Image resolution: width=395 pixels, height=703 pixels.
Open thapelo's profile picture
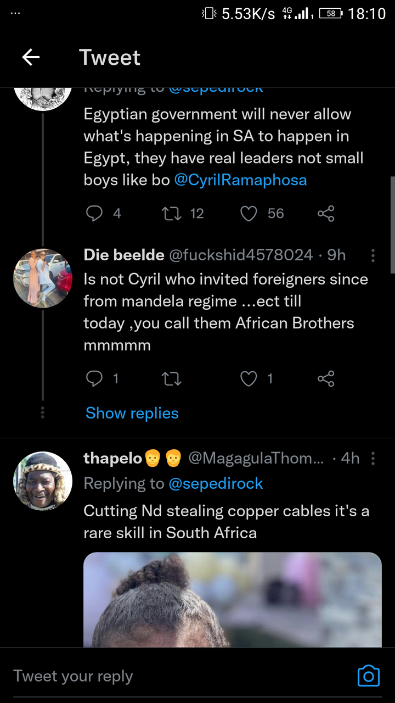tap(43, 481)
